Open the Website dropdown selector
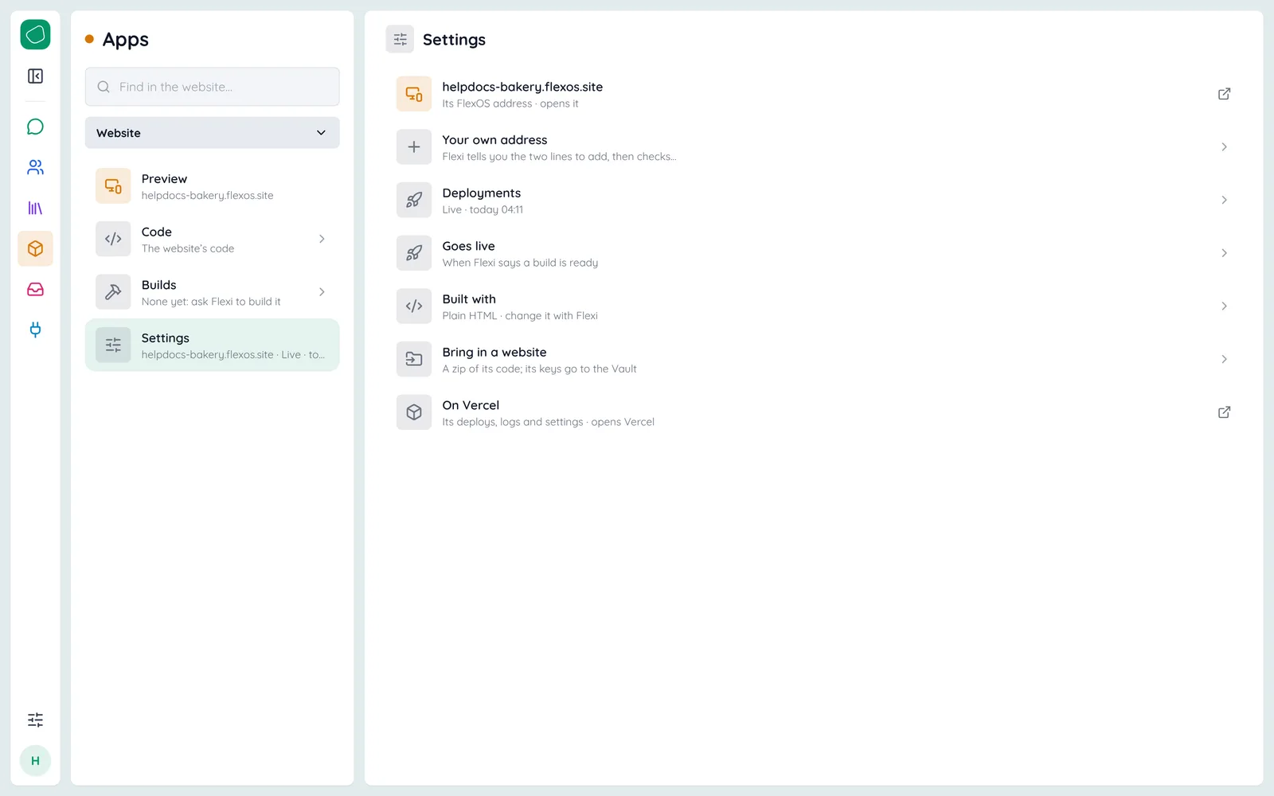 coord(212,133)
